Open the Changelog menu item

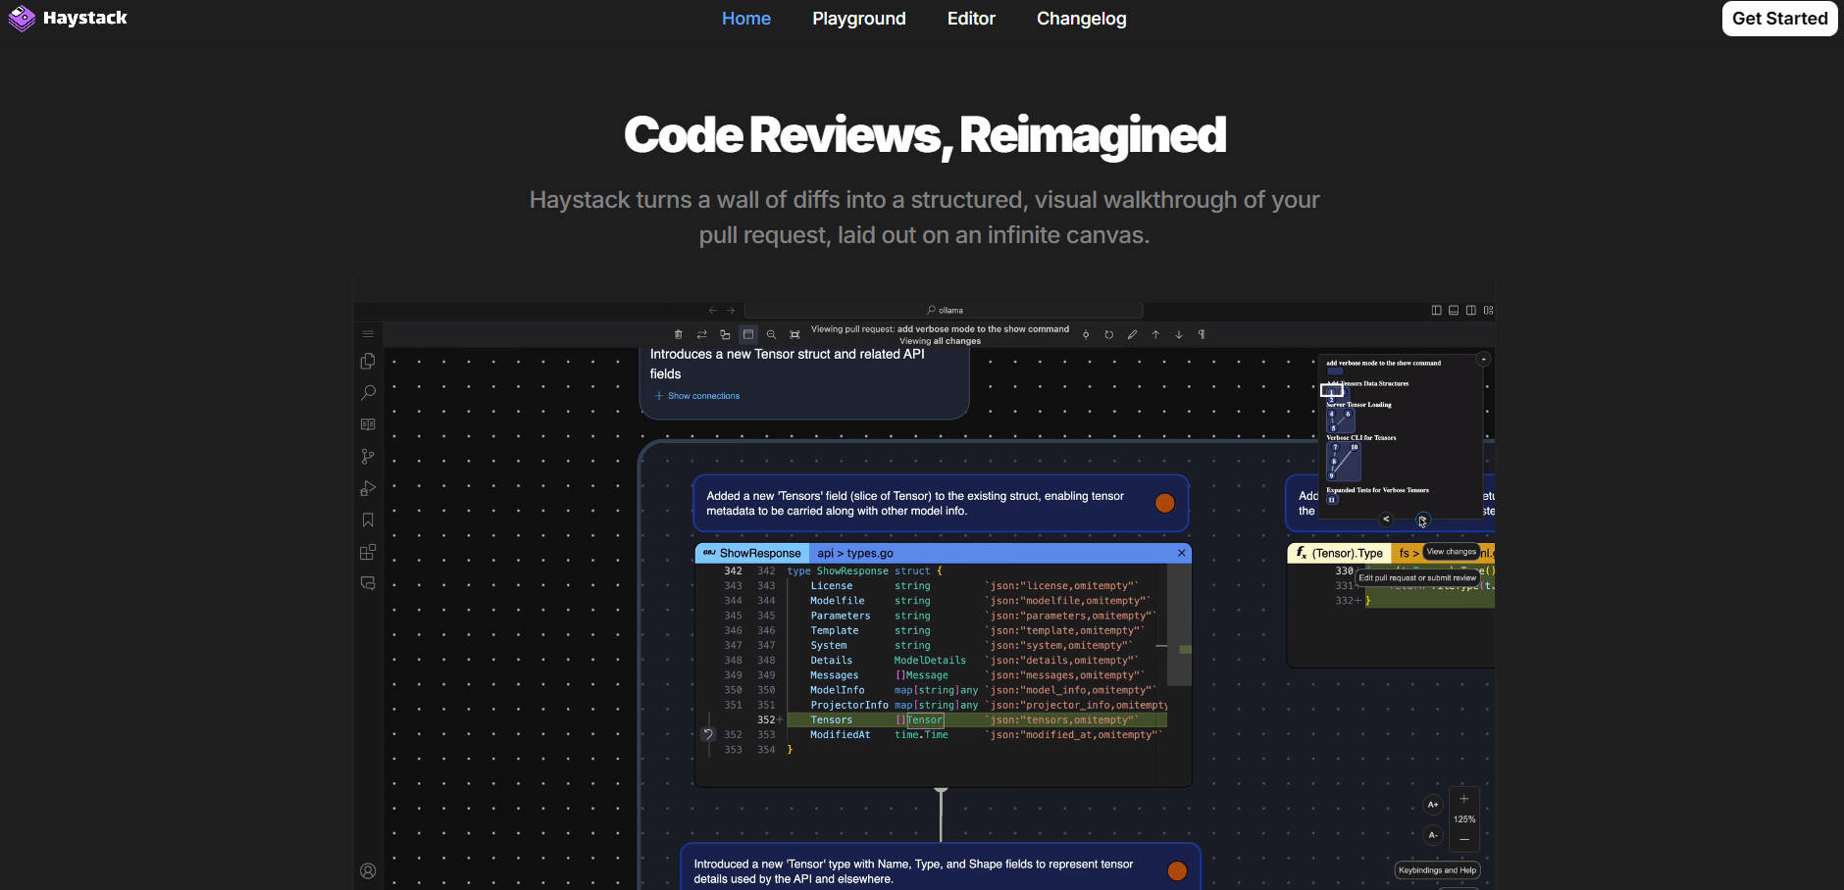(1081, 18)
